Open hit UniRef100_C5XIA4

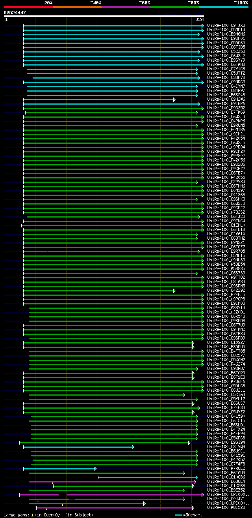pyautogui.click(x=226, y=394)
